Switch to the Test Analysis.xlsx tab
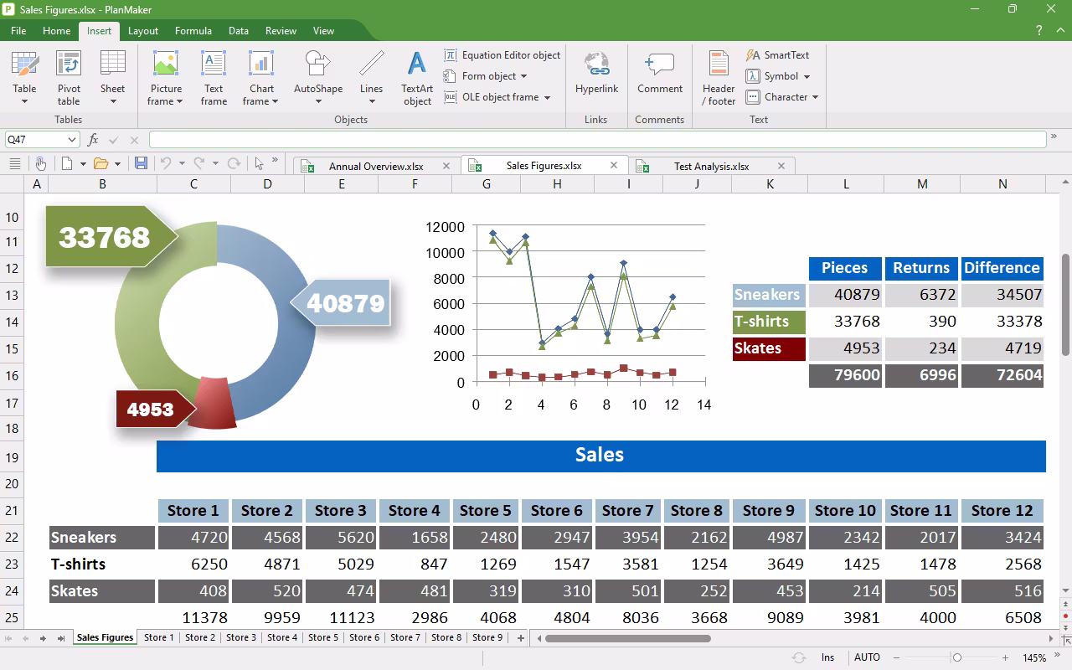This screenshot has height=670, width=1072. [711, 166]
